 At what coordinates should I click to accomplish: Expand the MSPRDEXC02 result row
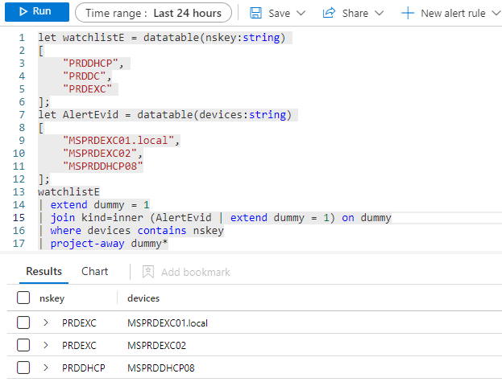point(46,345)
